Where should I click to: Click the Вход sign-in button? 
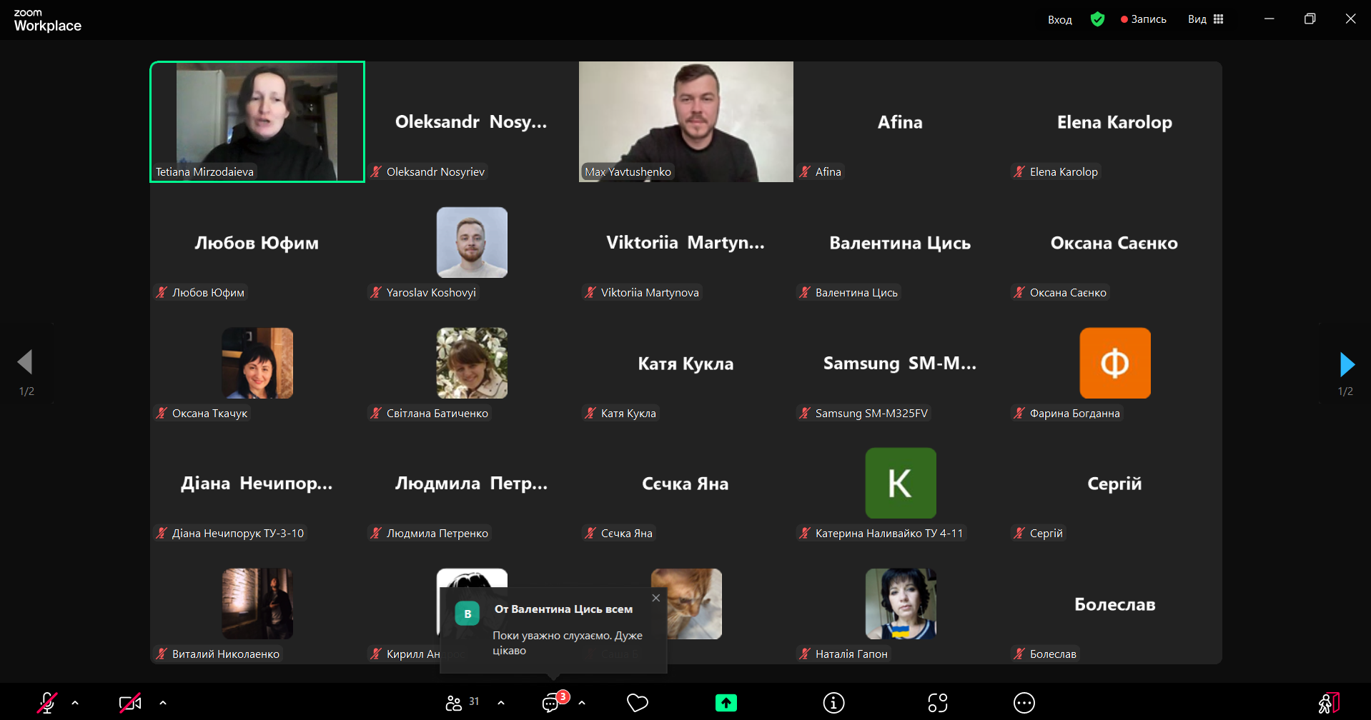pos(1059,20)
